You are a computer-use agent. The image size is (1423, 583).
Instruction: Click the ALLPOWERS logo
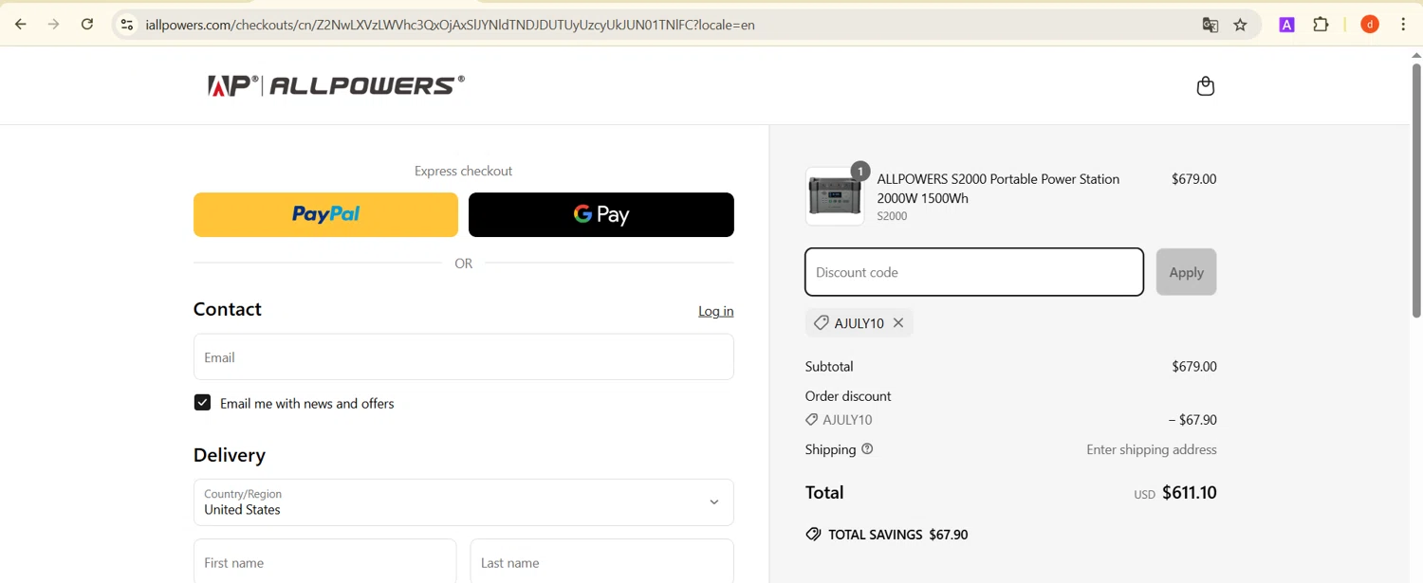(336, 85)
